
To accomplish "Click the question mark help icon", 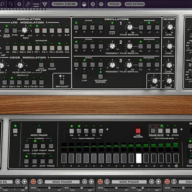I will click(x=101, y=4).
